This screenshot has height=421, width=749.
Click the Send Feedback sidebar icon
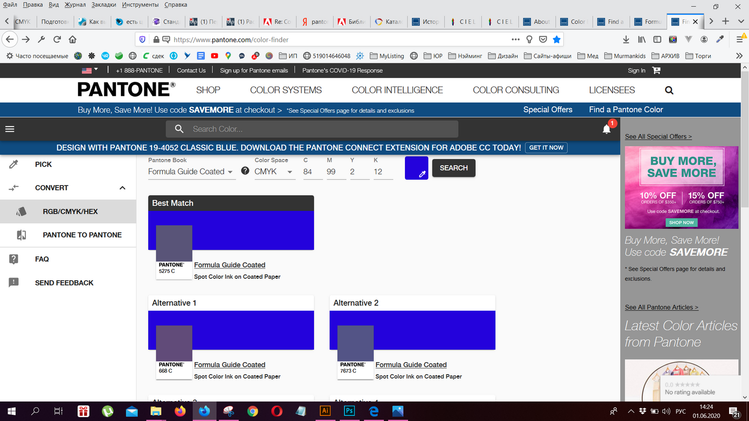pos(13,282)
